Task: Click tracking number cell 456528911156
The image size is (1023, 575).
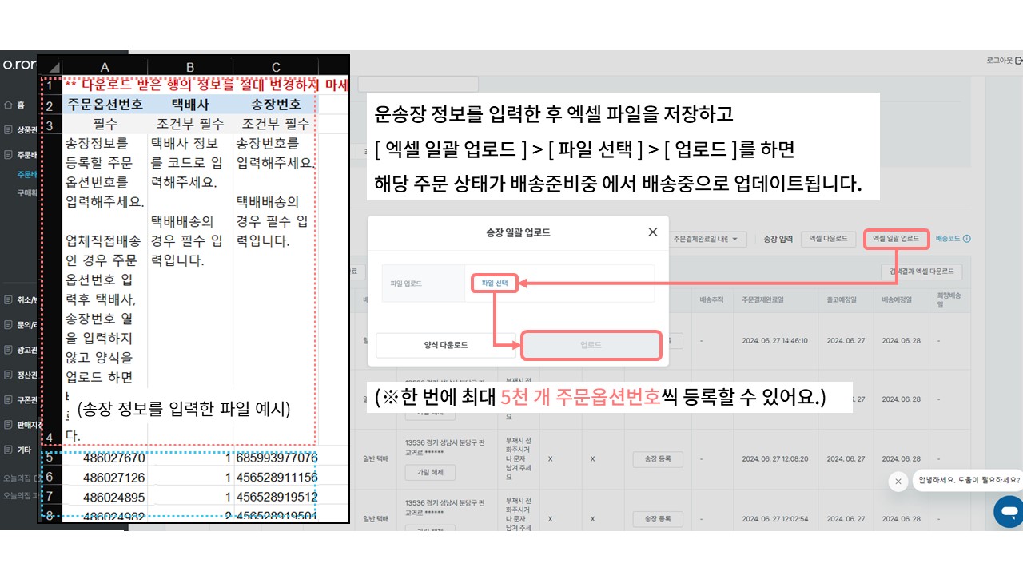Action: click(x=276, y=477)
